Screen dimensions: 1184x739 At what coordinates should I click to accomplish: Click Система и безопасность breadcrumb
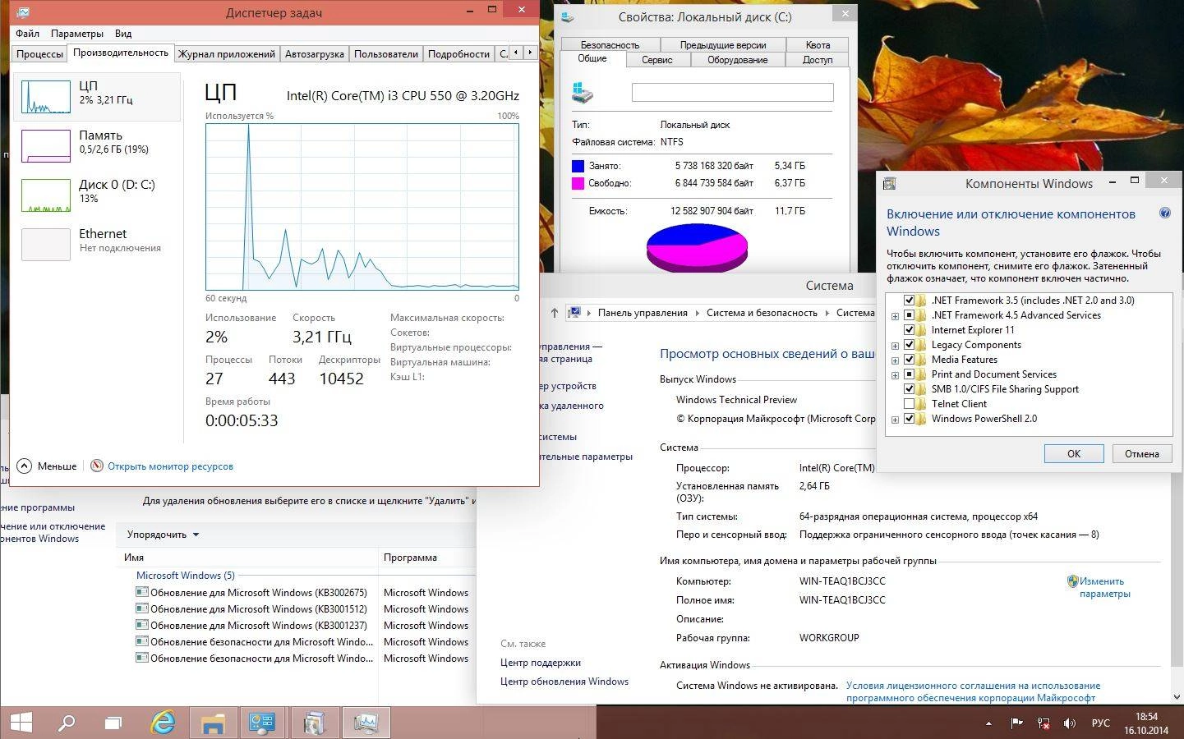tap(762, 313)
